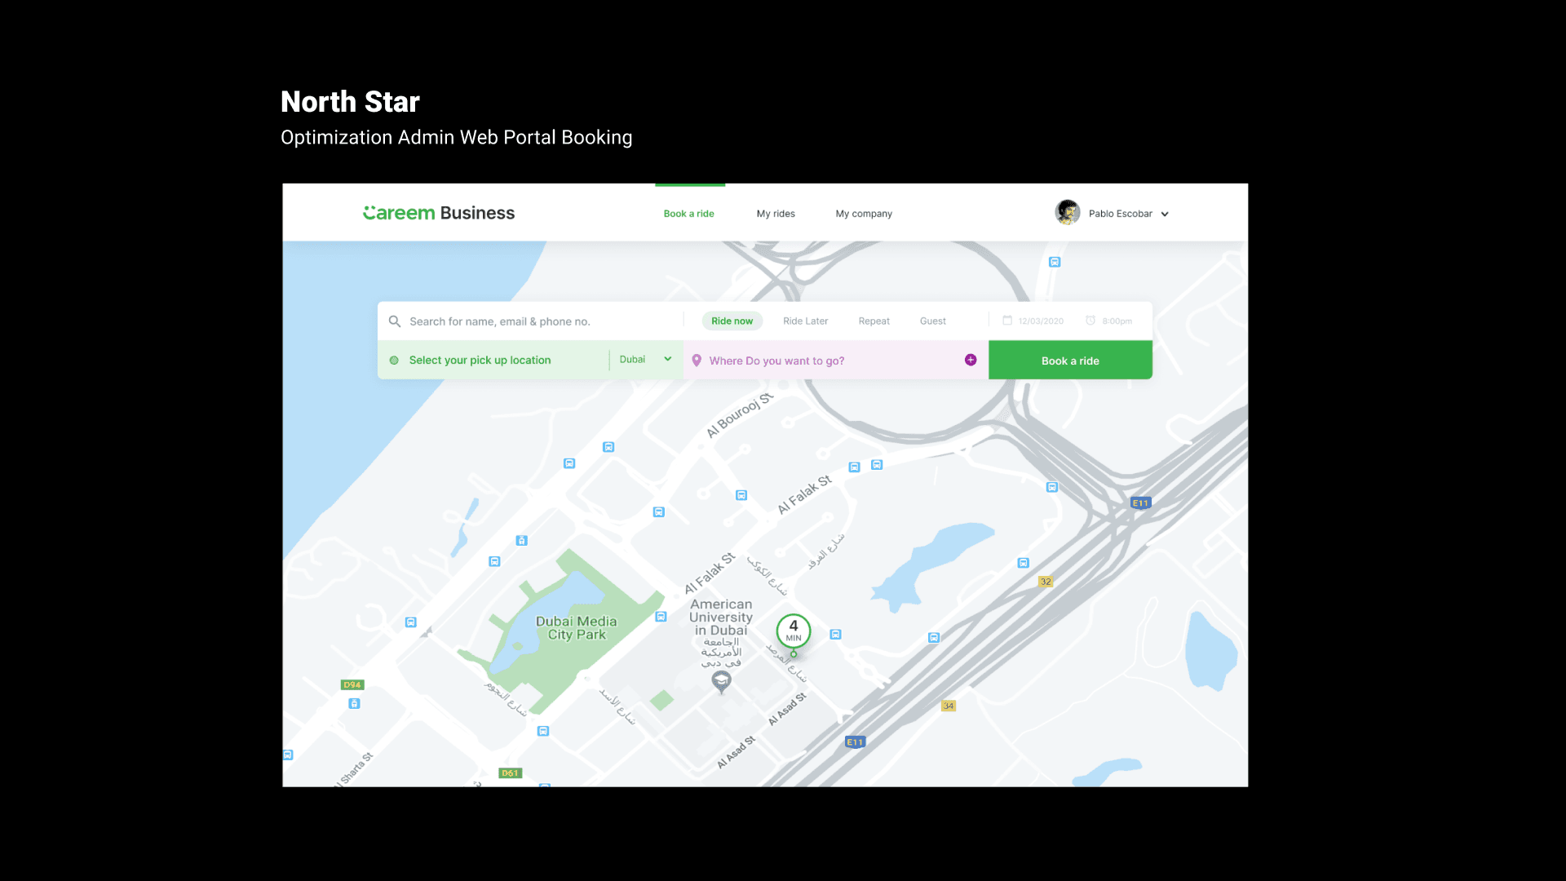The height and width of the screenshot is (881, 1566).
Task: Select the Guest booking option
Action: click(933, 321)
